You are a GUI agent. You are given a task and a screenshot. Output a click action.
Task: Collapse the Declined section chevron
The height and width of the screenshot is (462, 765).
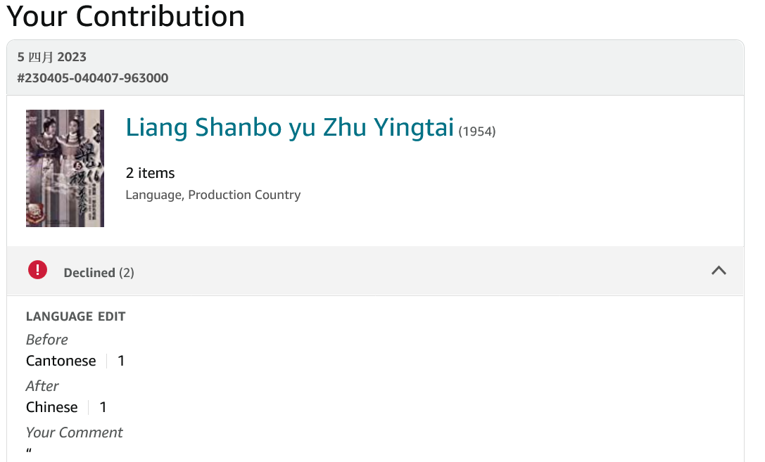click(x=719, y=270)
